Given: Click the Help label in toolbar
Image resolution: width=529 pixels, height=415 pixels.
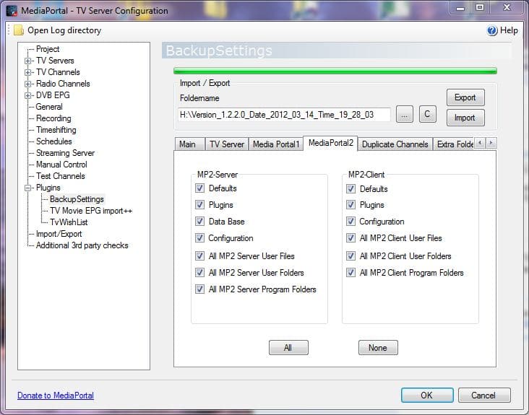Looking at the screenshot, I should [509, 30].
